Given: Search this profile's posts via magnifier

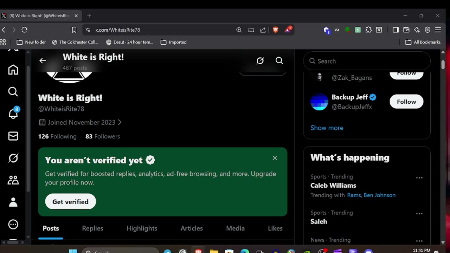Looking at the screenshot, I should [x=279, y=61].
